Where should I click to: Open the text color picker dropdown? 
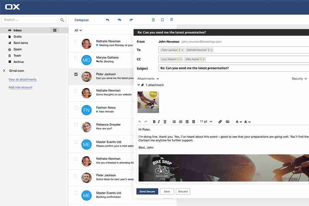[x=239, y=122]
